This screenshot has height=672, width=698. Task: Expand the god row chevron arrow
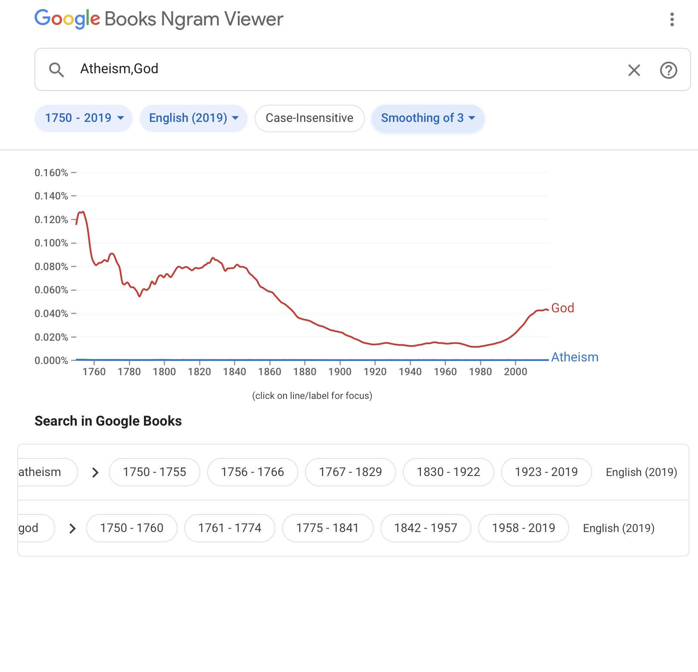[x=72, y=529]
